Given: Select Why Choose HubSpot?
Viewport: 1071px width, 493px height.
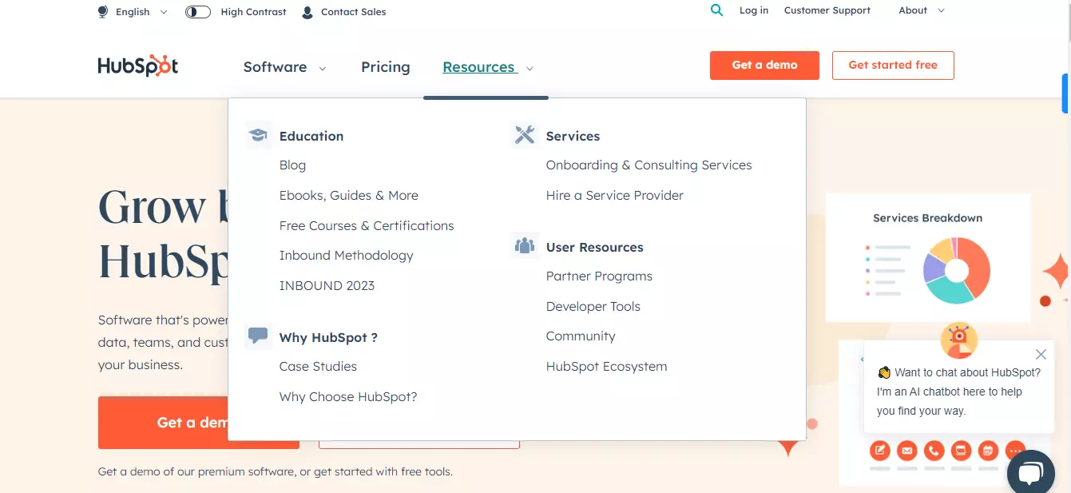Looking at the screenshot, I should pyautogui.click(x=348, y=397).
